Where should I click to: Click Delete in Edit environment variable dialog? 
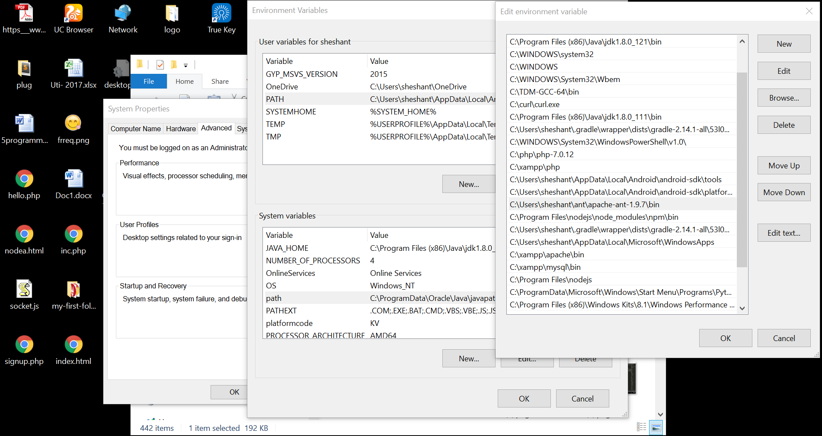[x=784, y=125]
